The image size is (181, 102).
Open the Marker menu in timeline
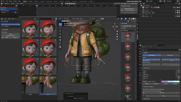pos(21,4)
